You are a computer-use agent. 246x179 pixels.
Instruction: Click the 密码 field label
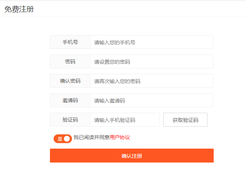(70, 61)
